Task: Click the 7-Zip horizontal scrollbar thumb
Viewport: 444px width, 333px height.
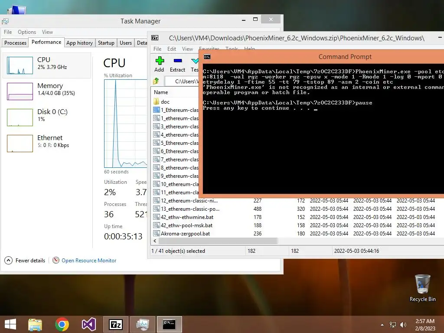Action: [218, 241]
